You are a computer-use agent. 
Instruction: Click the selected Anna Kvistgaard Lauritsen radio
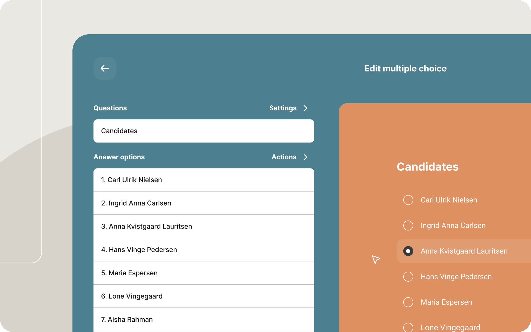coord(408,251)
